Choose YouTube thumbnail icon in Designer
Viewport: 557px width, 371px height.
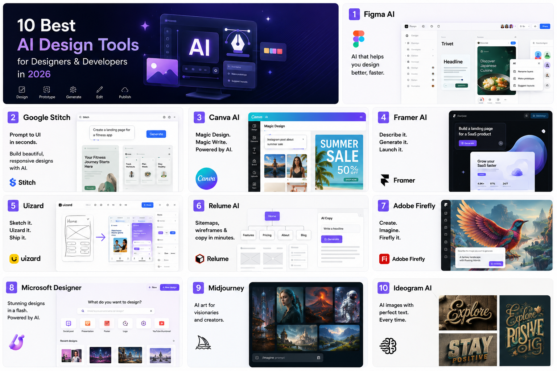click(162, 323)
